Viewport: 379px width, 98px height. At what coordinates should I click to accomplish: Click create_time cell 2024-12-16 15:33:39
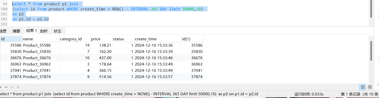[x=158, y=51]
